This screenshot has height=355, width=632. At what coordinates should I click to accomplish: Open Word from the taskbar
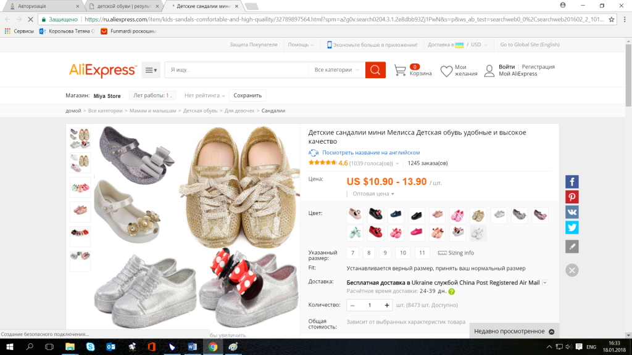[x=193, y=346]
